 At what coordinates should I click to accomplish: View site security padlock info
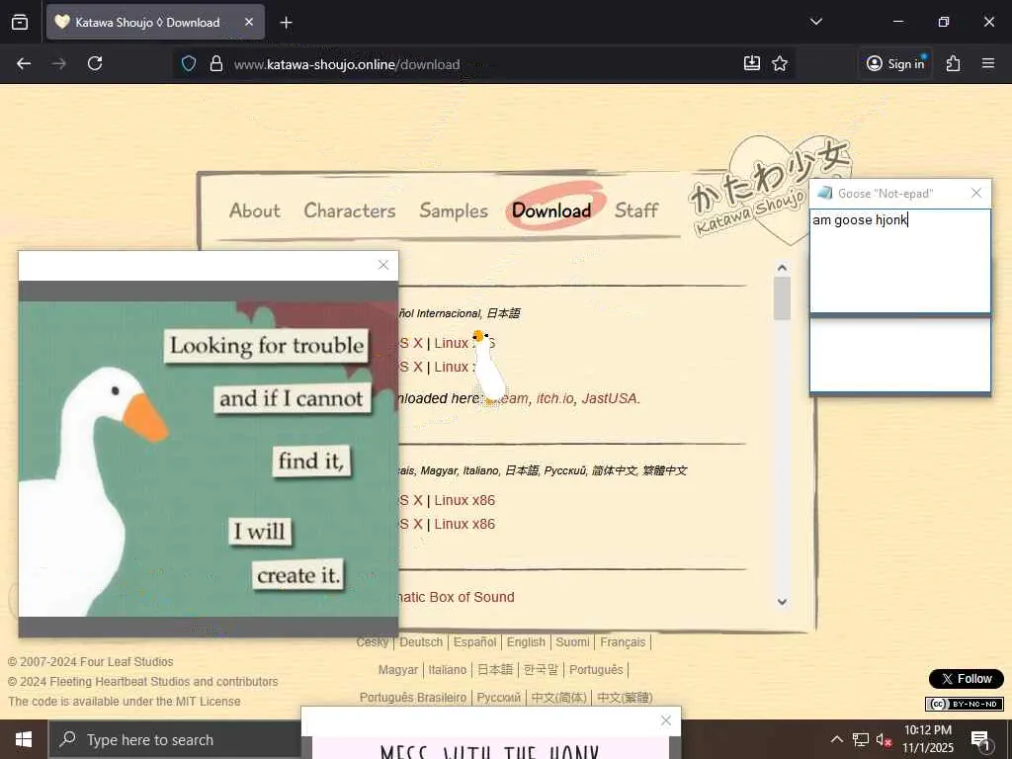click(x=216, y=63)
